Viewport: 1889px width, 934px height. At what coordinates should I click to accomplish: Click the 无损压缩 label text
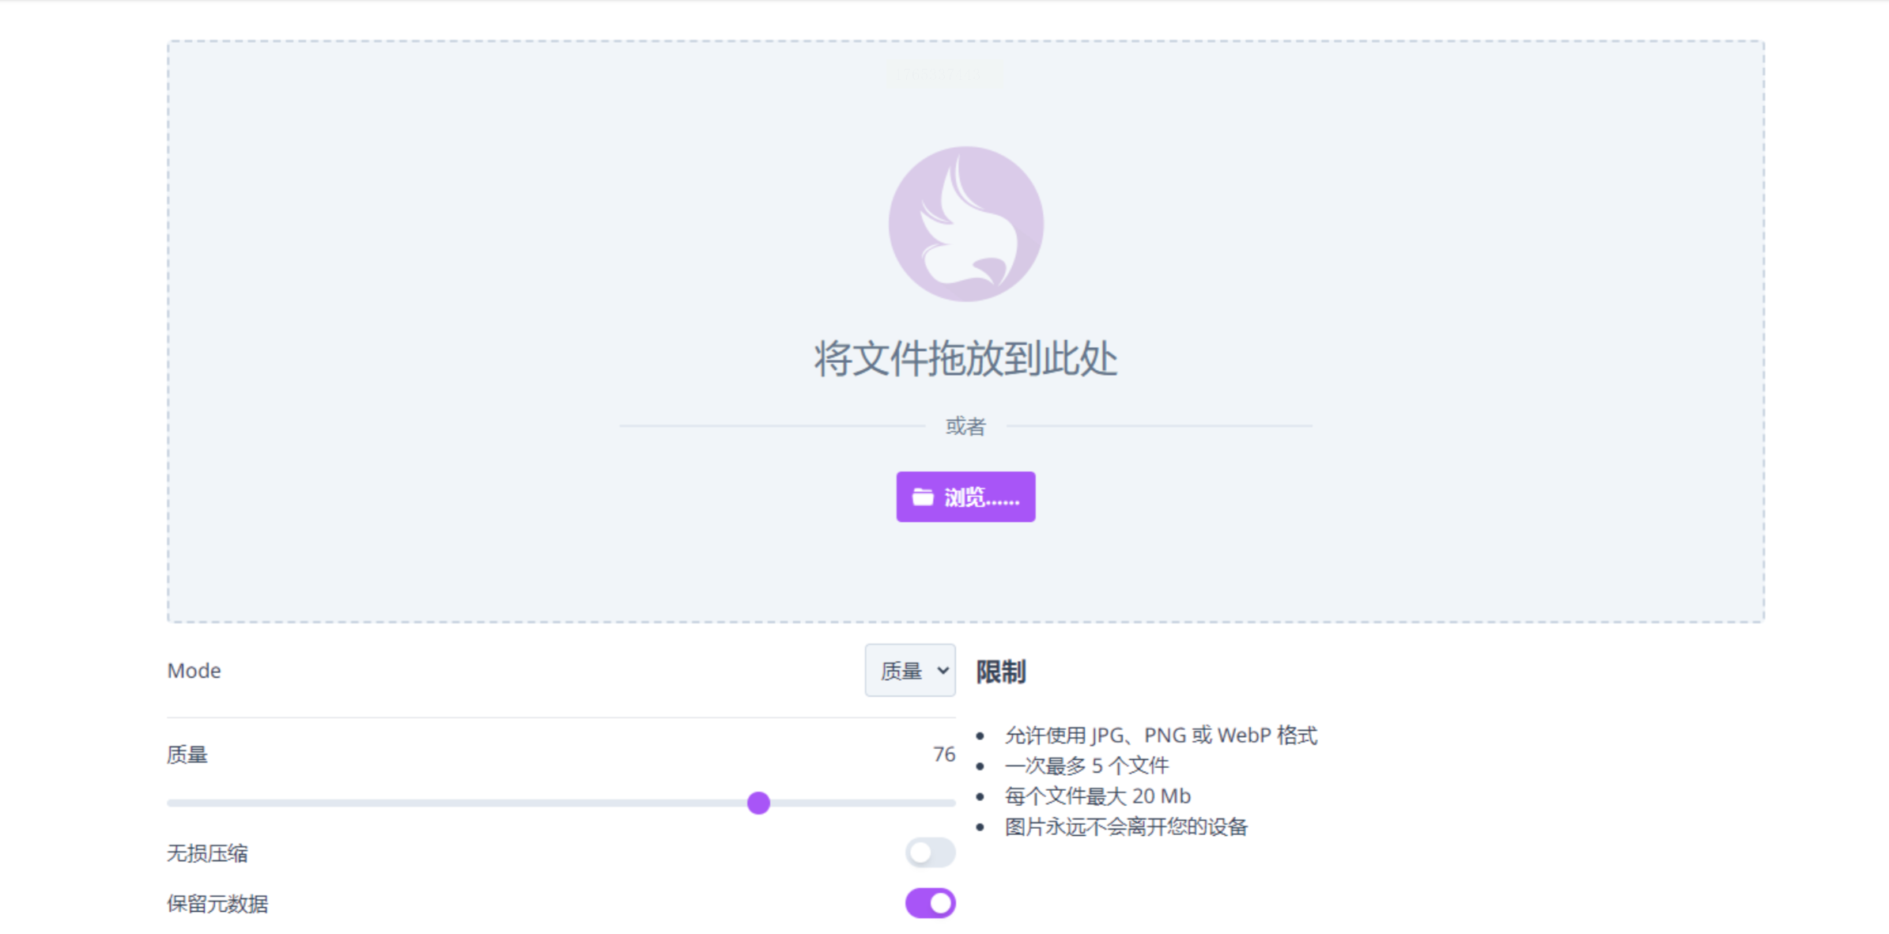(207, 853)
